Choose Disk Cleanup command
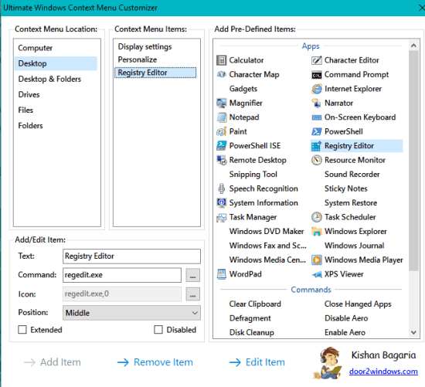Image resolution: width=425 pixels, height=387 pixels. click(252, 332)
